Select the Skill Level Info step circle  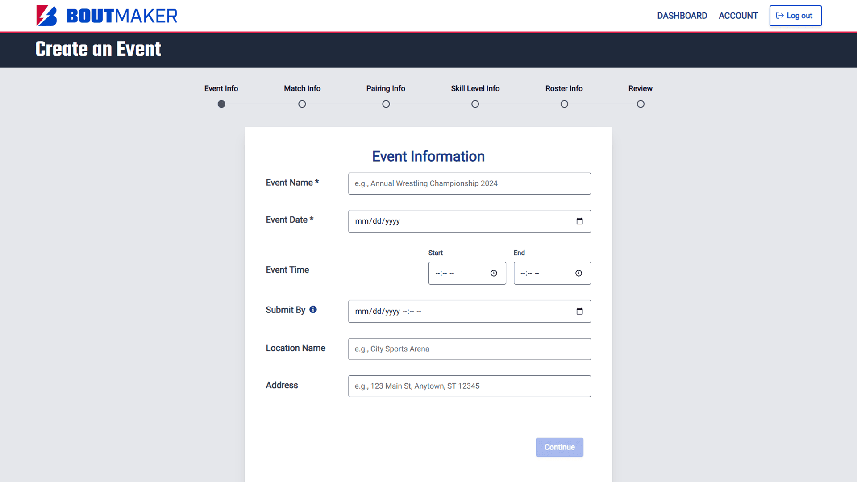[x=475, y=104]
